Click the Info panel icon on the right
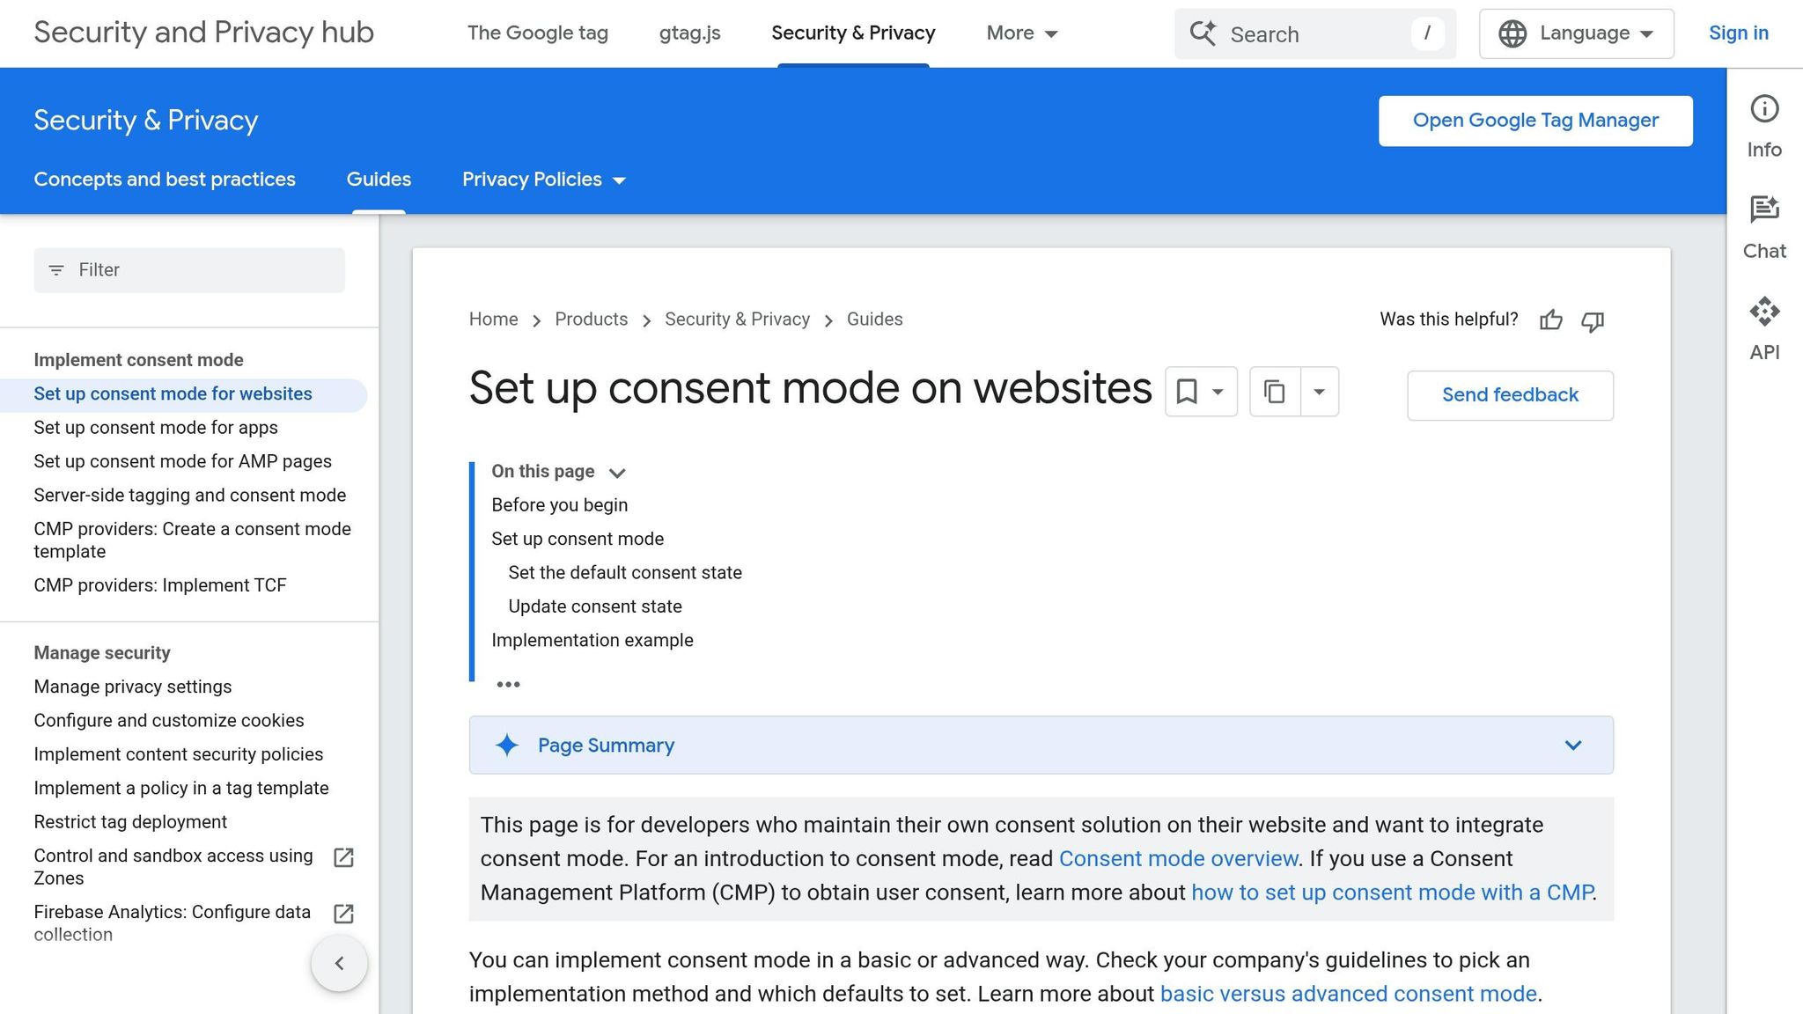 tap(1764, 108)
